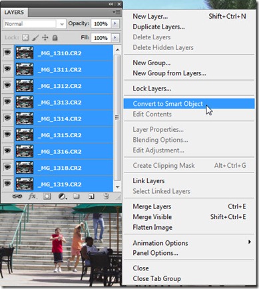
Task: Open the Opacity slider arrow
Action: pos(115,23)
